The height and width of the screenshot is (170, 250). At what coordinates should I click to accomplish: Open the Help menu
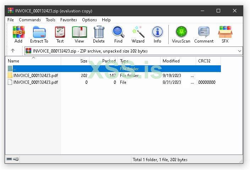pos(106,20)
